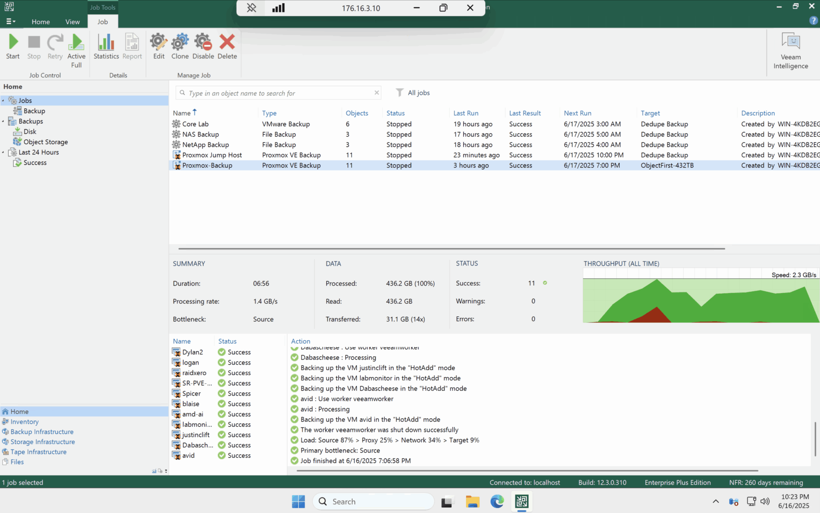Sort jobs by Next Run column
Viewport: 820px width, 513px height.
[x=577, y=113]
